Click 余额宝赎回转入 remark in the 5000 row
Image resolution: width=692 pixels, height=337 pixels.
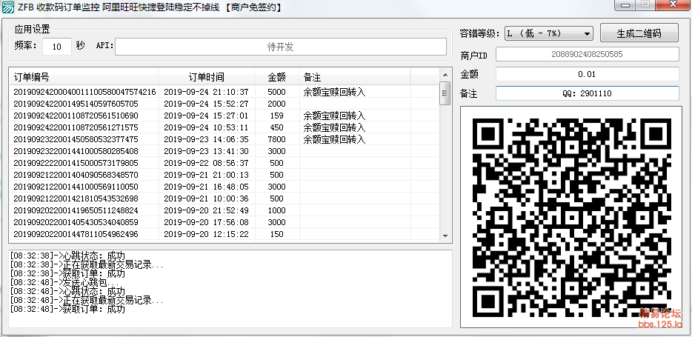tap(335, 92)
